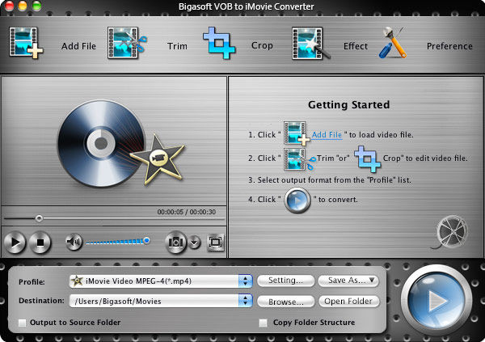Mute the audio speaker icon
485x342 pixels.
pos(74,241)
